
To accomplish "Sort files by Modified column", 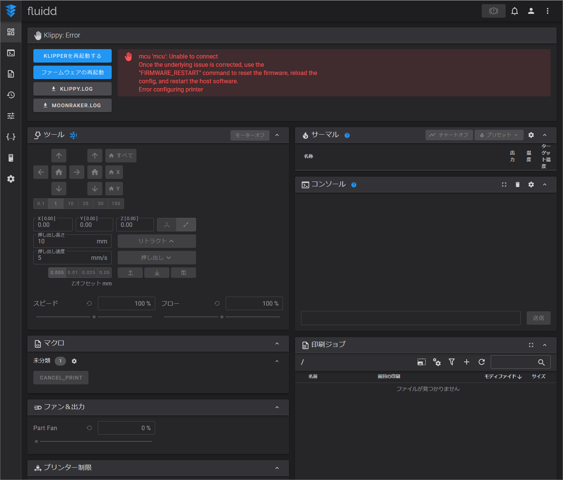I will 503,376.
